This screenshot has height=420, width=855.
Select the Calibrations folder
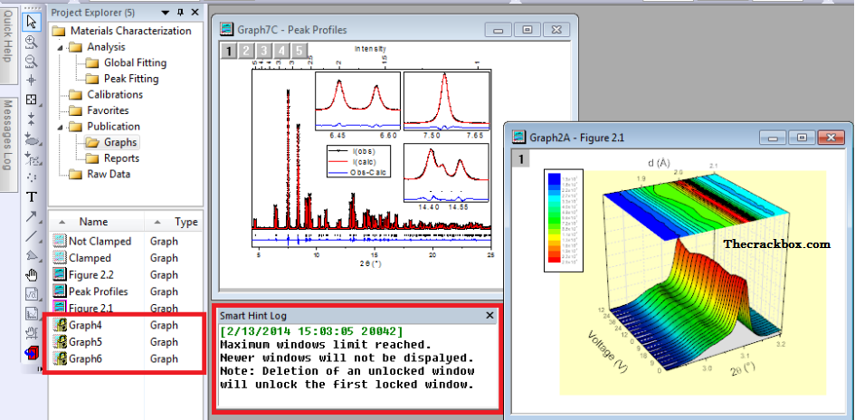point(115,94)
